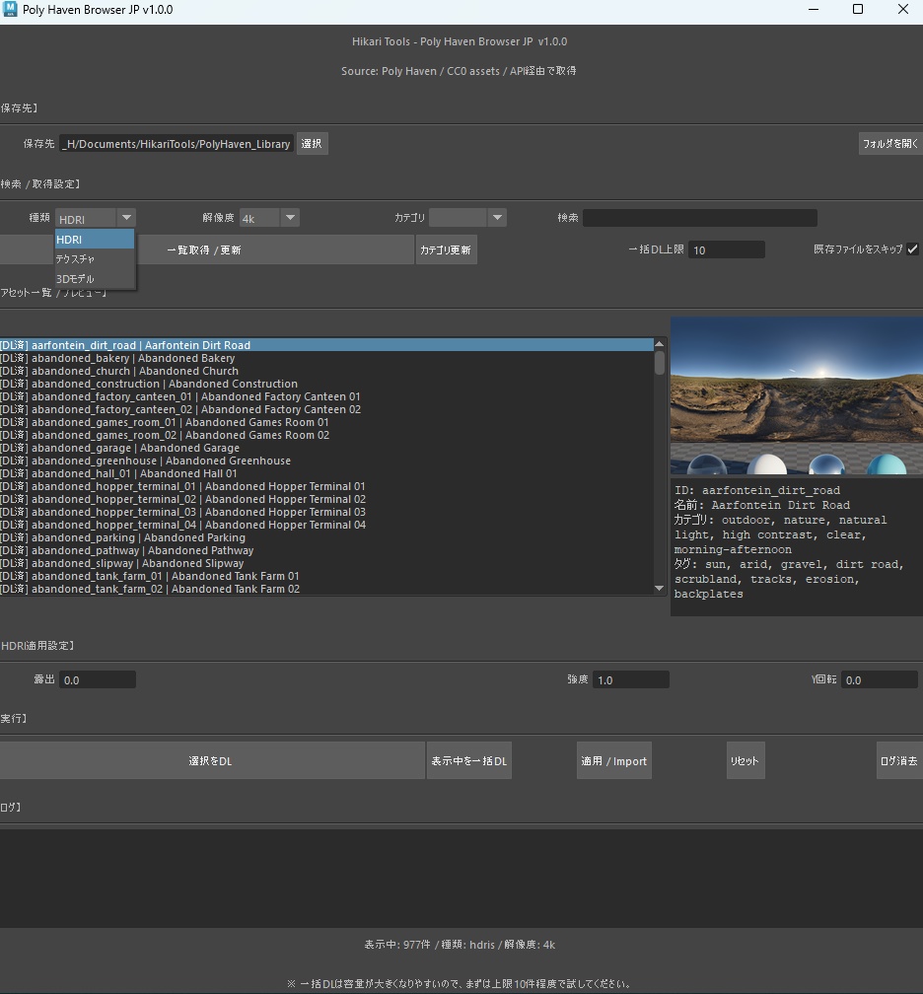Select abandoned_factory_canteen_02 list entry
923x994 pixels.
(326, 409)
